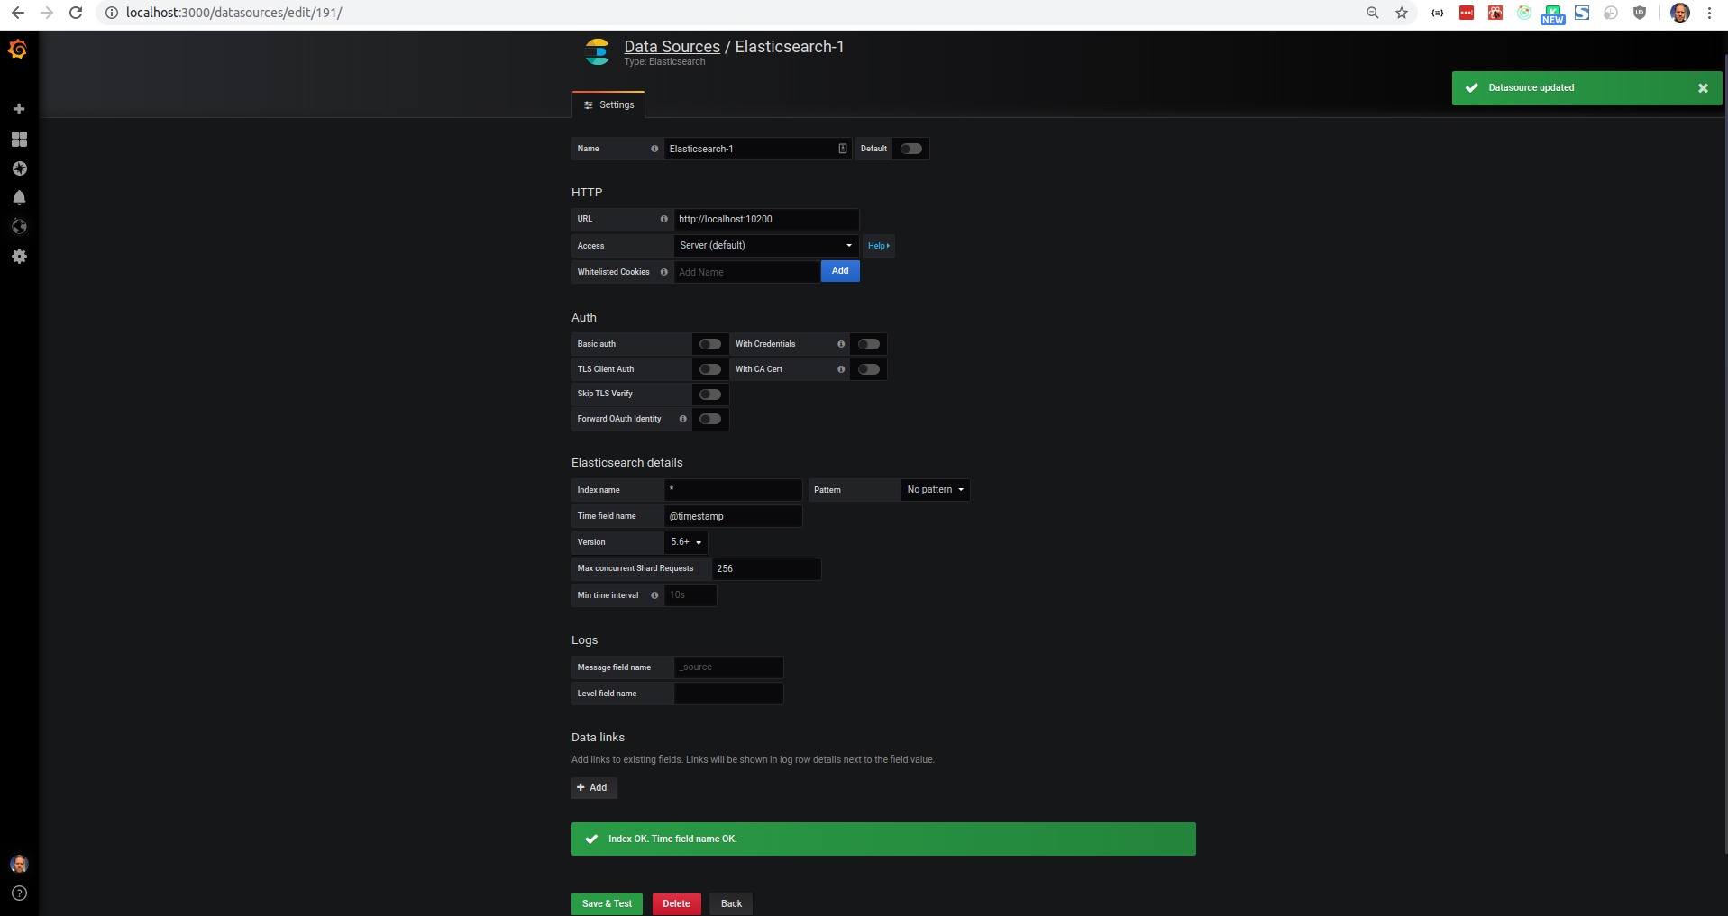Screen dimensions: 1728x916
Task: Open the Data Sources breadcrumb link
Action: coord(671,46)
